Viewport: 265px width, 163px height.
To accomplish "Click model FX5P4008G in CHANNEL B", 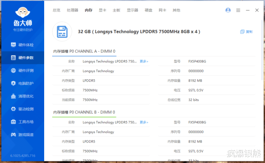I will [197, 122].
